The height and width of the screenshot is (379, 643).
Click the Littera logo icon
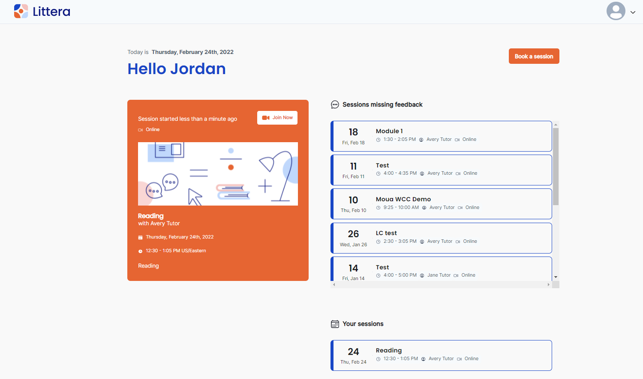[x=21, y=11]
